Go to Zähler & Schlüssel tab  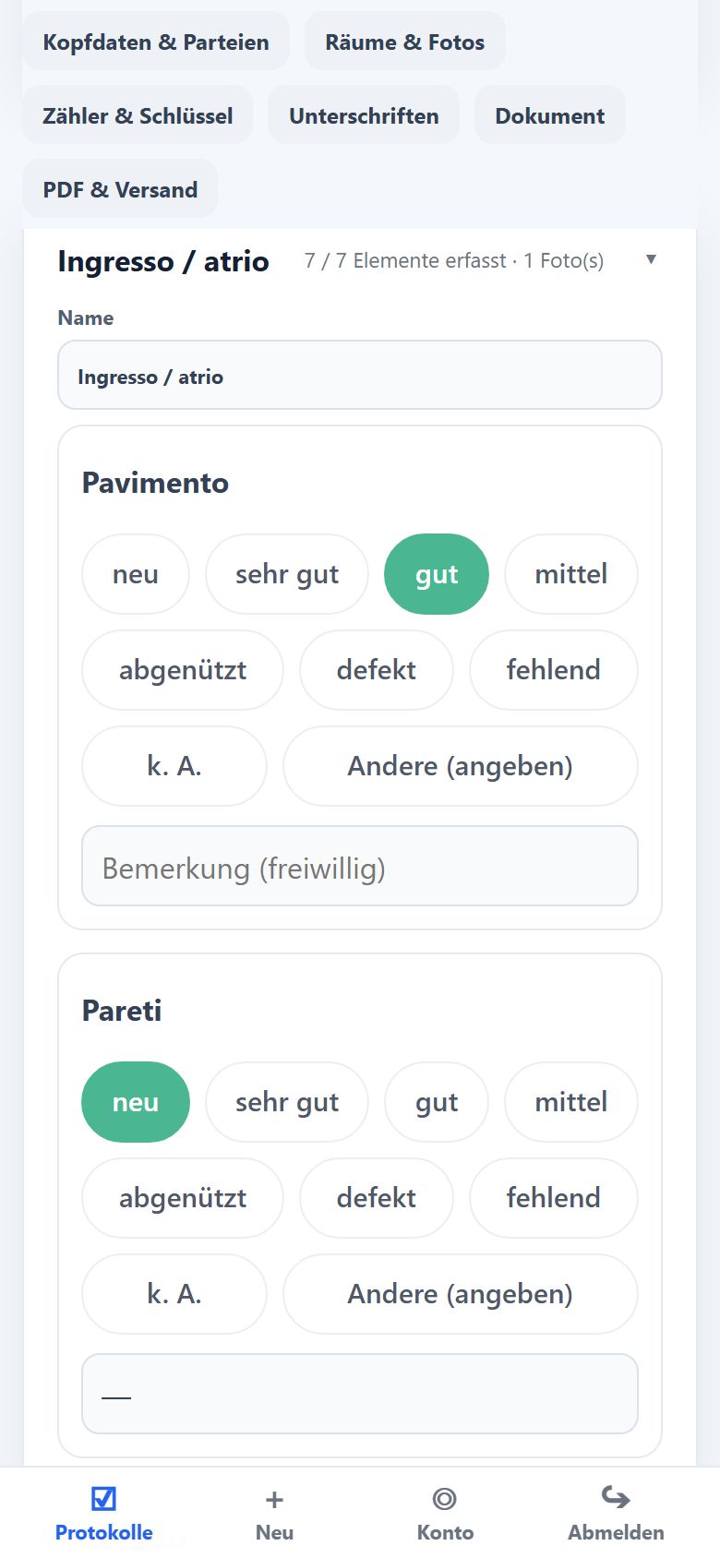coord(138,115)
